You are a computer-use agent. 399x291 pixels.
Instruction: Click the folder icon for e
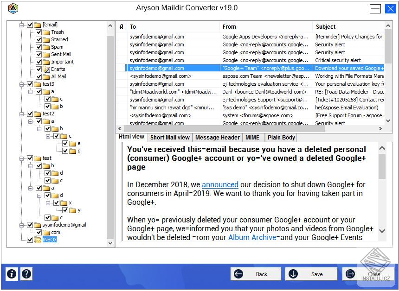pos(73,144)
